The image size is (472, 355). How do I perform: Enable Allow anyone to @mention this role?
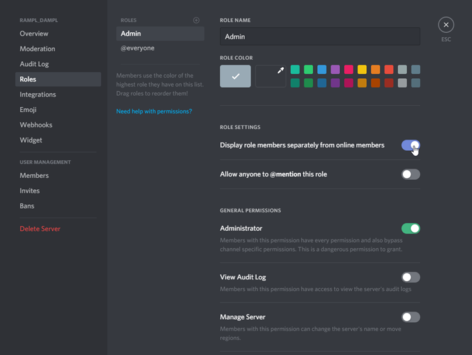click(410, 174)
